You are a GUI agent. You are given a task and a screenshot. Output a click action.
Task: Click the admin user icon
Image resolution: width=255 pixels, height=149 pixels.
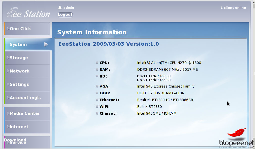60,8
